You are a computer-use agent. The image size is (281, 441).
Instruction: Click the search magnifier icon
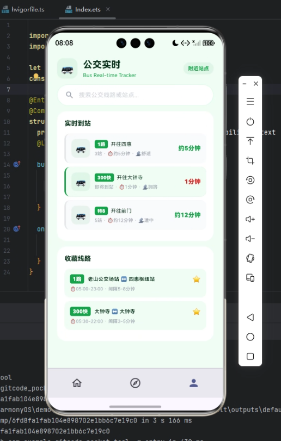tap(69, 95)
